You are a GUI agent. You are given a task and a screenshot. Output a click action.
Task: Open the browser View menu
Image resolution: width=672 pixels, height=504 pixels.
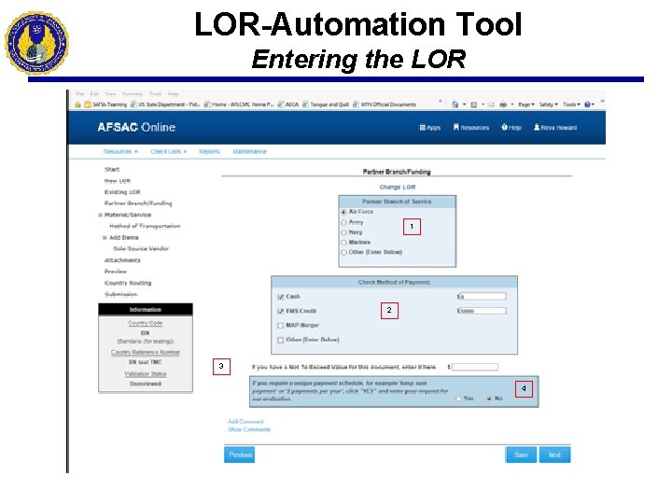(x=110, y=93)
